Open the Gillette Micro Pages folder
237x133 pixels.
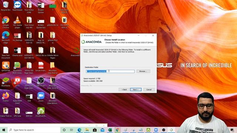pyautogui.click(x=53, y=52)
